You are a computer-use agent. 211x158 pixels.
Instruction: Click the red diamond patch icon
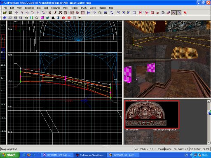point(157,13)
